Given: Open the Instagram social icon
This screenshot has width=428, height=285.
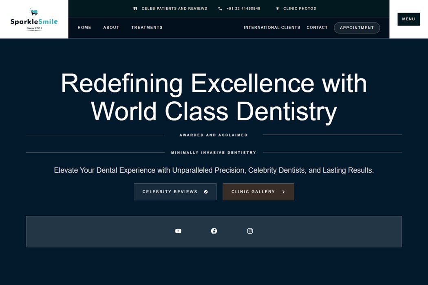Looking at the screenshot, I should click(250, 231).
